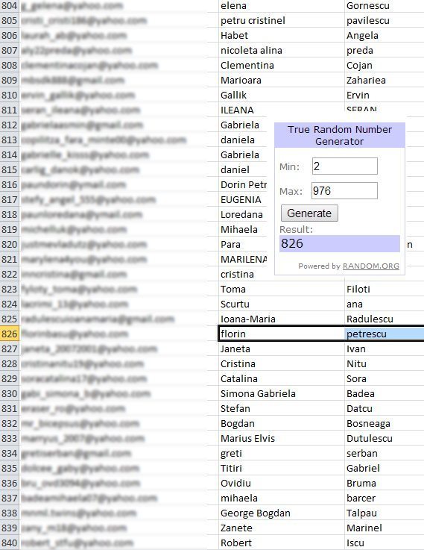Click the cell containing George Bogdan
Viewport: 424px width, 550px height.
click(281, 513)
